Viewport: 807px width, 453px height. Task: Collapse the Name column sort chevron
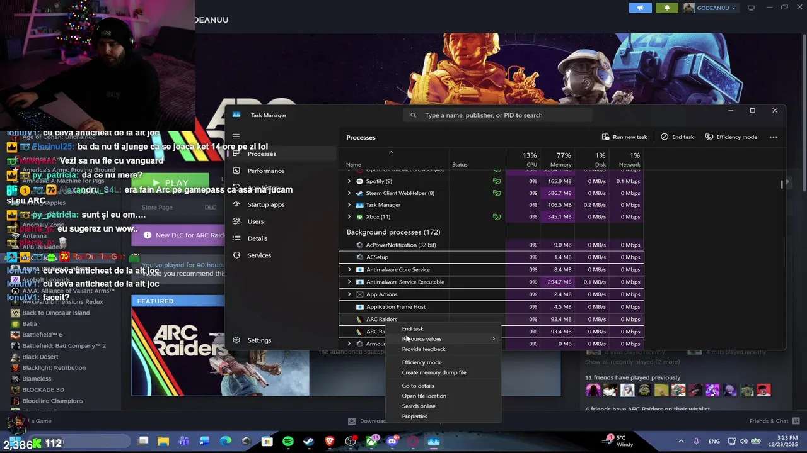[391, 152]
